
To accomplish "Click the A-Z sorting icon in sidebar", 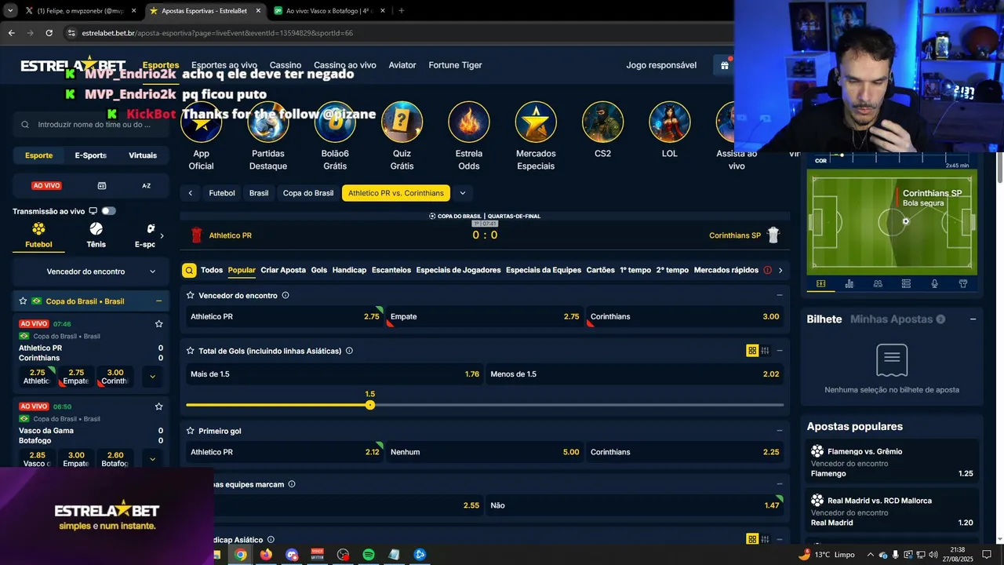I will [x=146, y=186].
